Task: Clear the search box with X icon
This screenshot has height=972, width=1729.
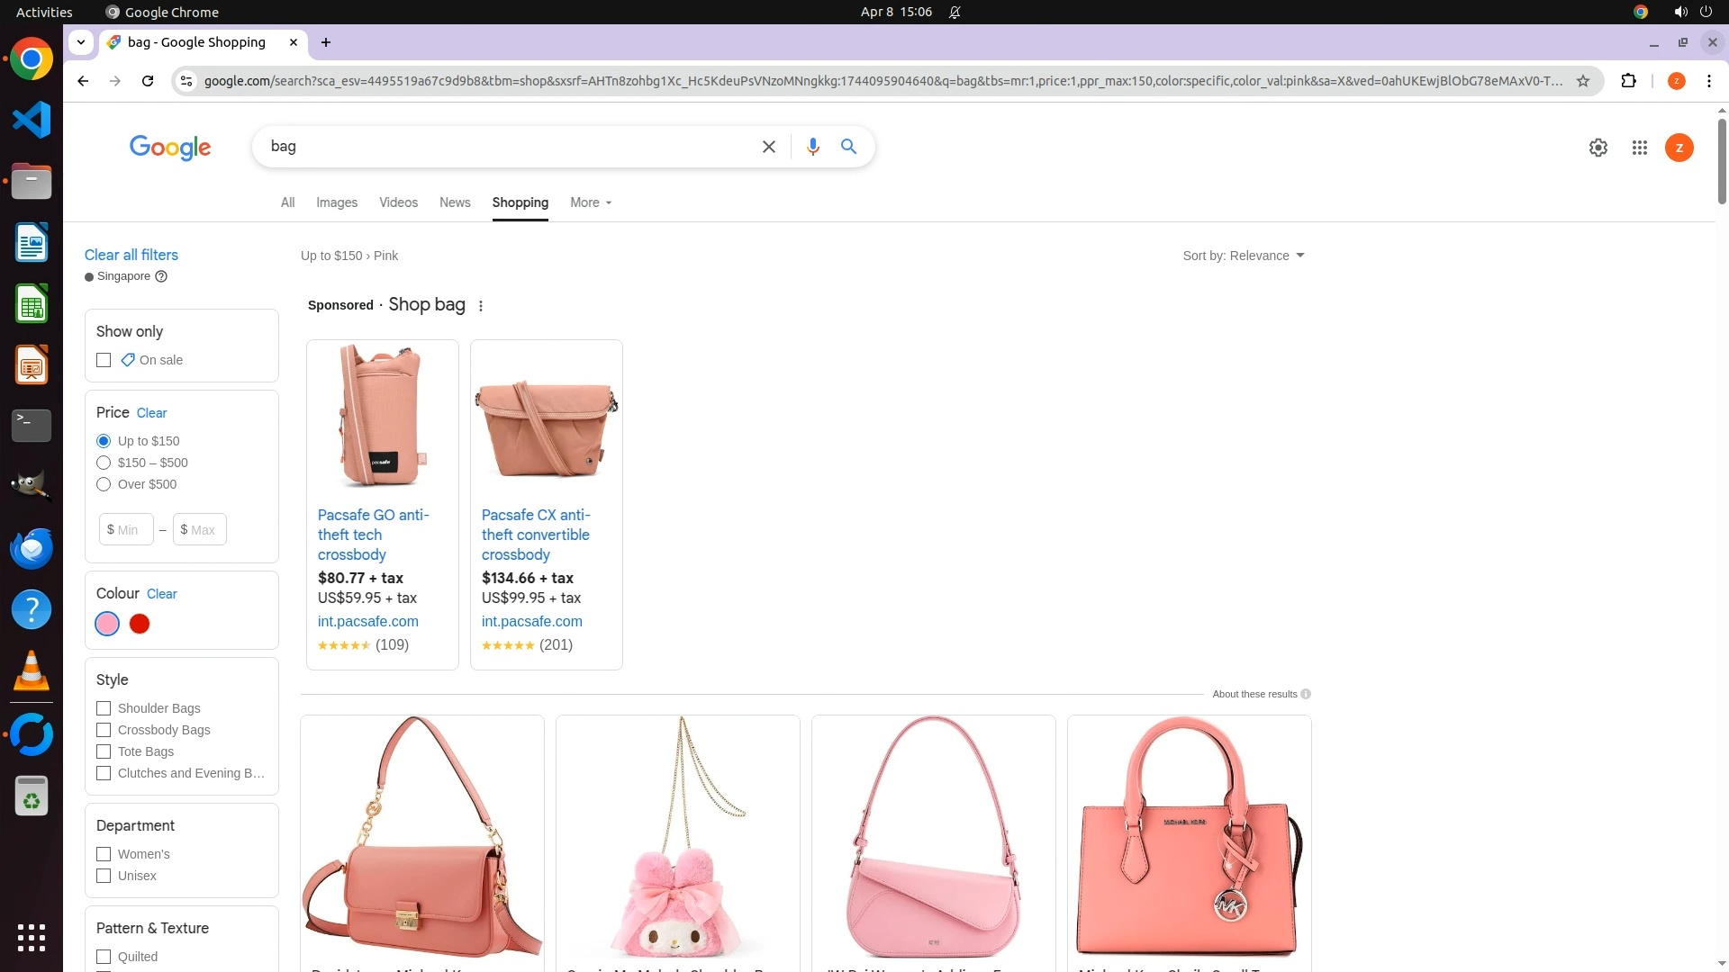Action: pyautogui.click(x=768, y=147)
